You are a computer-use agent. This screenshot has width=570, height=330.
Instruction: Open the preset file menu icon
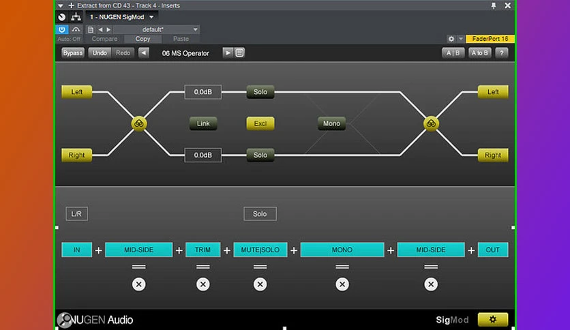point(91,29)
